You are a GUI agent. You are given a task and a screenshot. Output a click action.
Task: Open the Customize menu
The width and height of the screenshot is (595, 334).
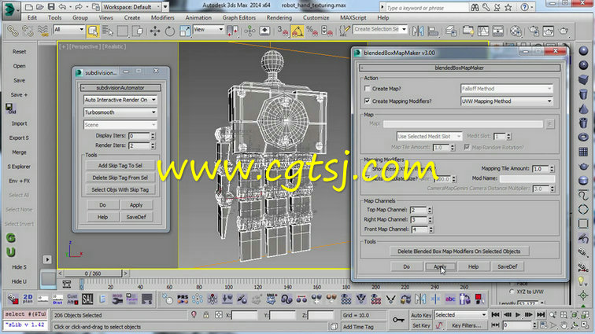(316, 18)
